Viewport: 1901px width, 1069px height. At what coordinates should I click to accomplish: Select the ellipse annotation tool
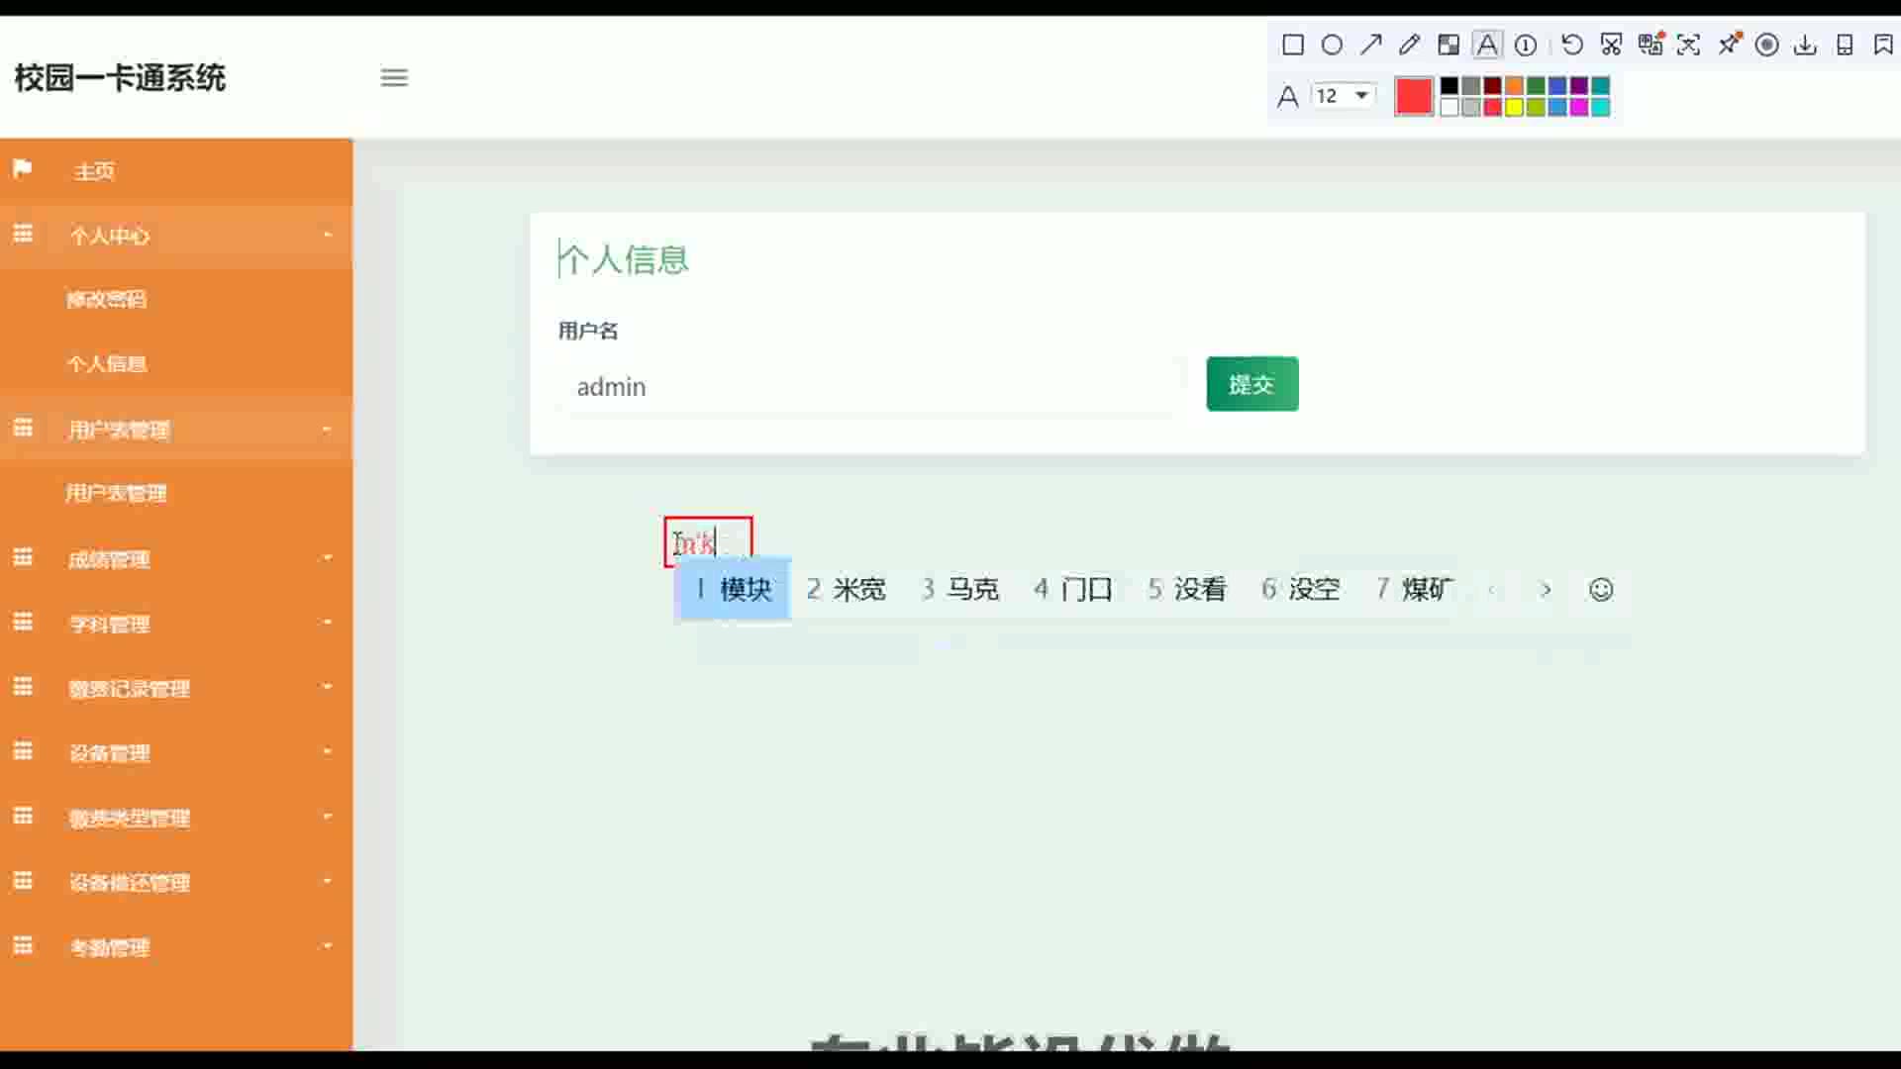pyautogui.click(x=1332, y=45)
